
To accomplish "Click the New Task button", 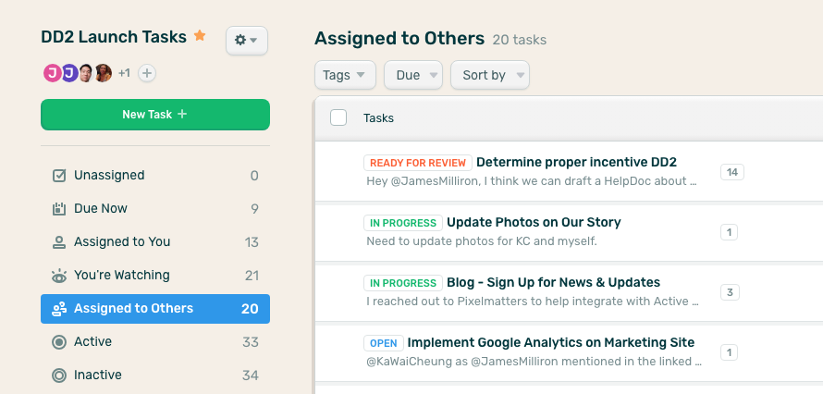I will [155, 115].
